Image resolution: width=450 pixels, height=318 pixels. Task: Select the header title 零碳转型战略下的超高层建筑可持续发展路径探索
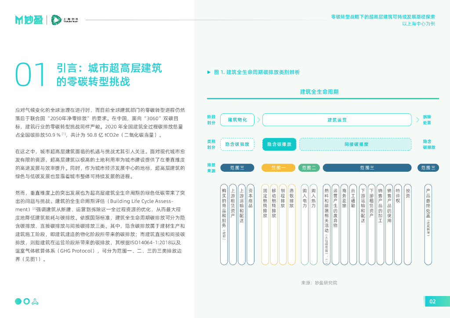click(383, 17)
